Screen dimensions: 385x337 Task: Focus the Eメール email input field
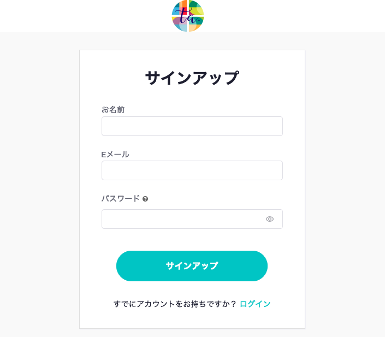pyautogui.click(x=192, y=170)
